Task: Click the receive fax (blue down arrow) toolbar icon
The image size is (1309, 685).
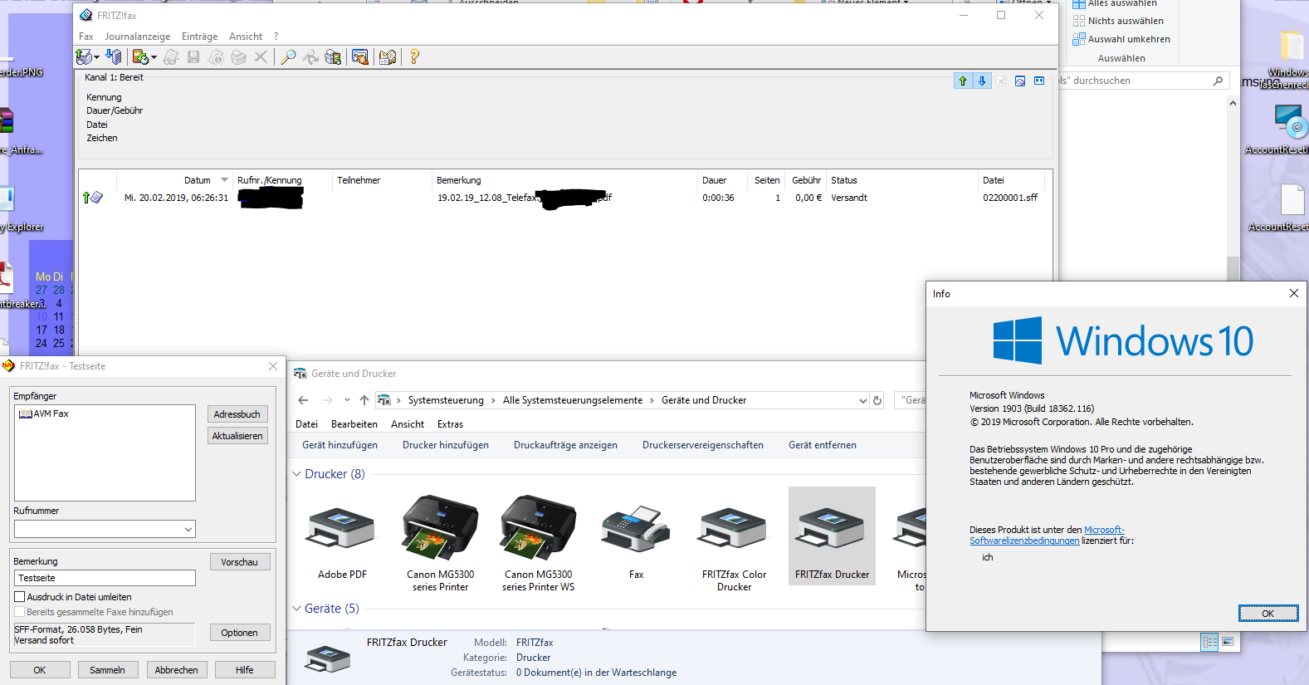Action: click(114, 56)
